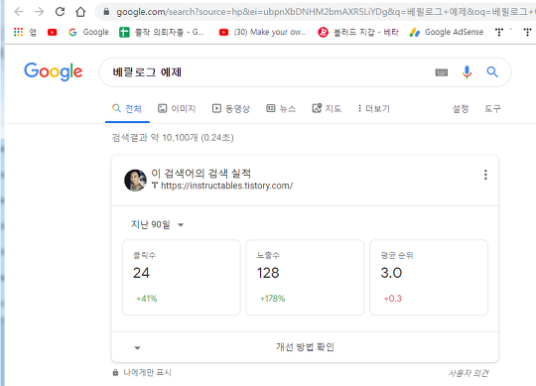Expand the 개선 방법 확인 section
The width and height of the screenshot is (536, 386).
305,347
